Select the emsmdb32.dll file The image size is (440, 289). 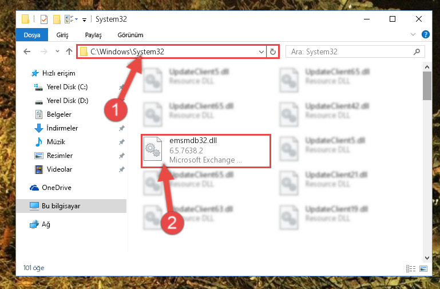(x=206, y=151)
